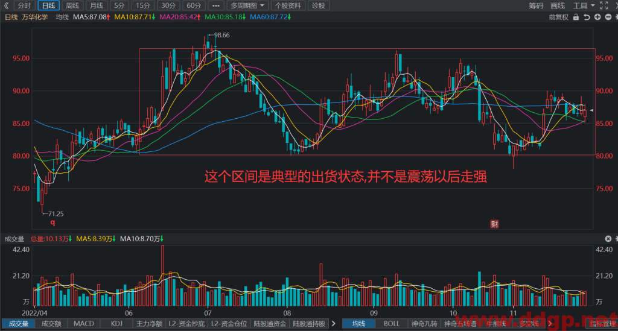Click the volume MA10:8.70万 value
618x331 pixels.
point(141,239)
